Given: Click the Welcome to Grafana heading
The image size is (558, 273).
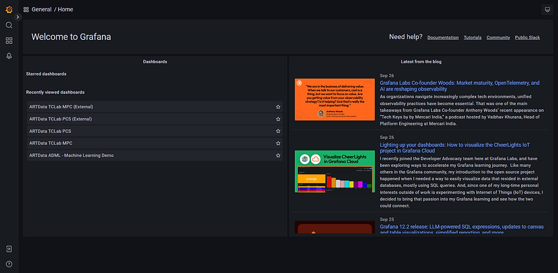Looking at the screenshot, I should [71, 36].
